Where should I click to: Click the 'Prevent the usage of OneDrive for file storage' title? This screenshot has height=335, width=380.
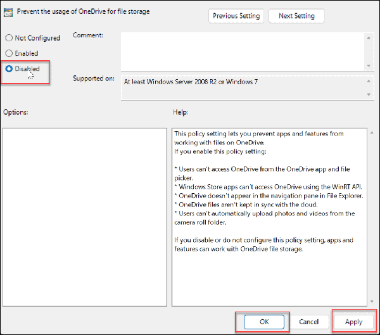point(83,11)
